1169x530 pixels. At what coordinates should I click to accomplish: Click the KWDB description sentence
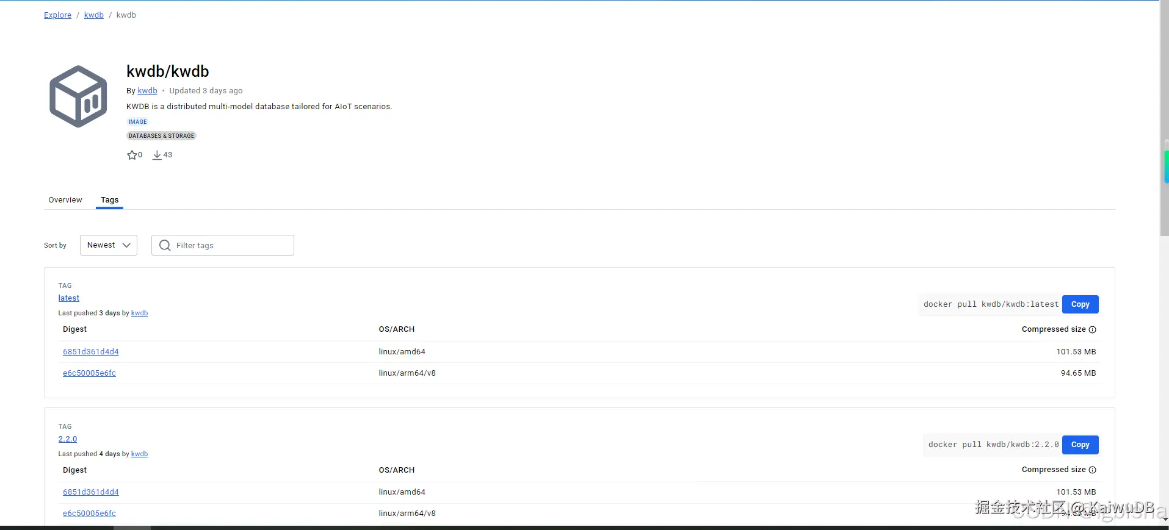tap(259, 107)
